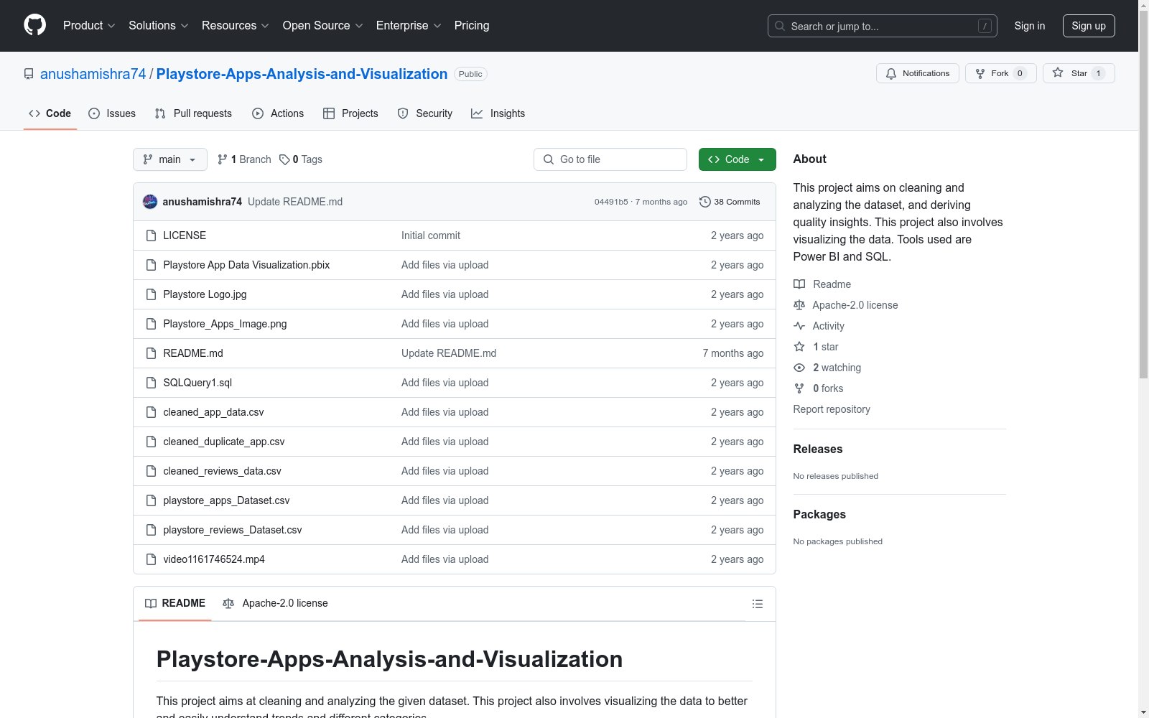Click the 04491b5 commit hash
Screen dimensions: 1149x718
(x=611, y=202)
